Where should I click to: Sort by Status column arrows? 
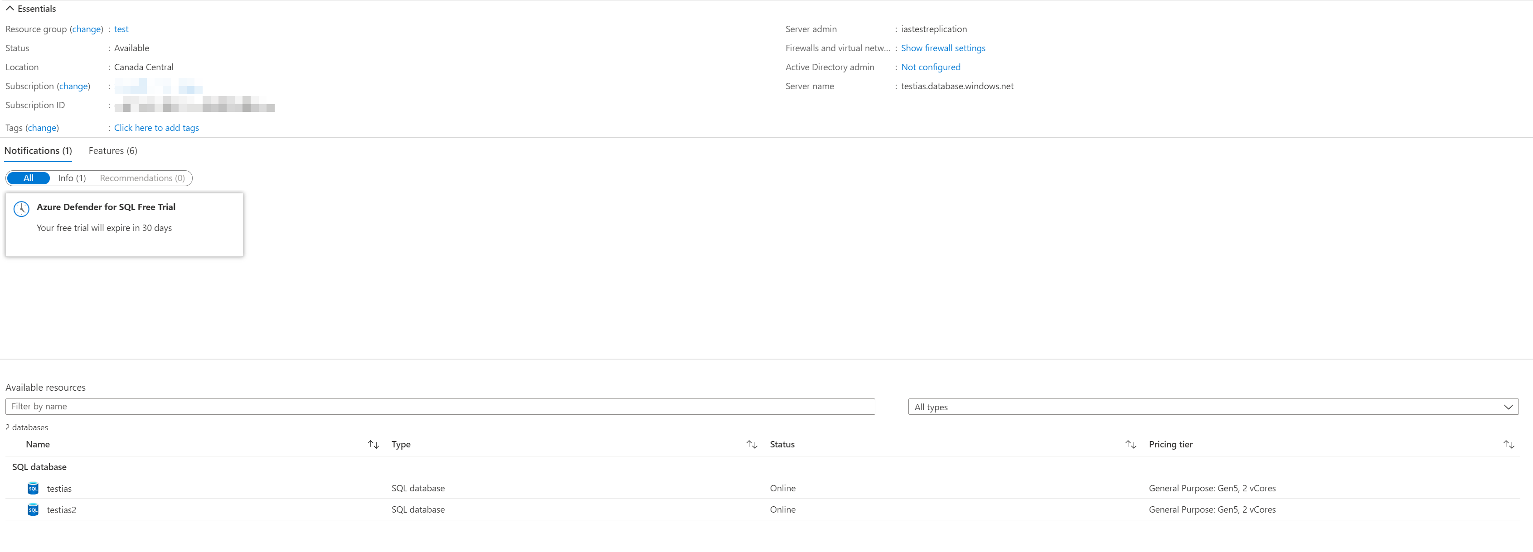[x=1130, y=445]
